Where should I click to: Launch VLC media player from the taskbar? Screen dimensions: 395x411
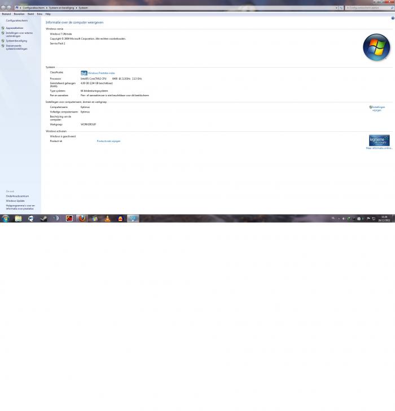(108, 218)
